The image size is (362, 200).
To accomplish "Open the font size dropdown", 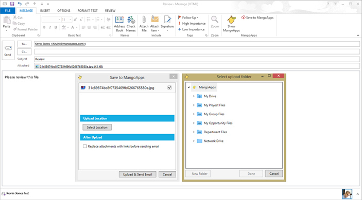I will pyautogui.click(x=71, y=20).
